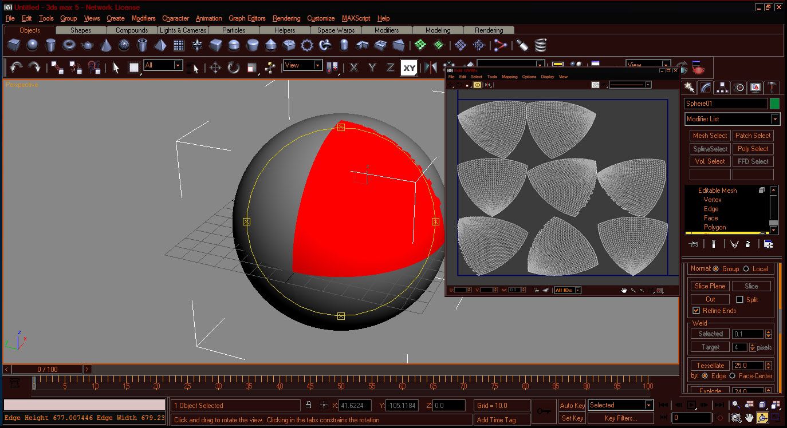Image resolution: width=787 pixels, height=428 pixels.
Task: Click the Auto Key button
Action: coord(572,406)
